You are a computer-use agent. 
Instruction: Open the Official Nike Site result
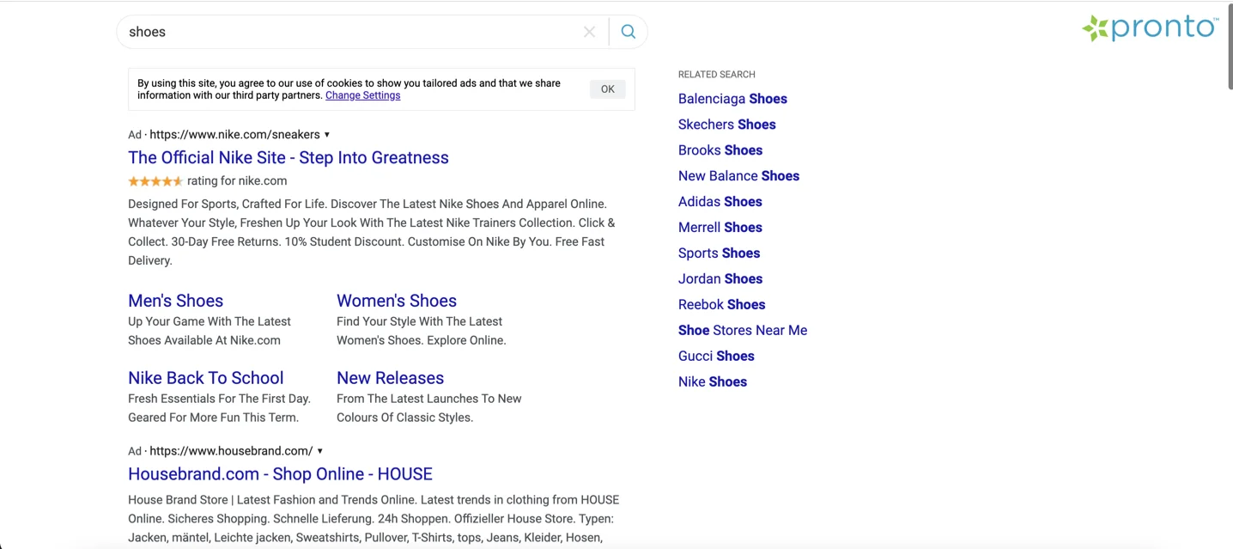289,157
